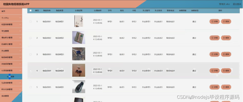Image resolution: width=243 pixels, height=102 pixels.
Task: Click the 通过 status in row 物品名称1
Action: (194, 22)
